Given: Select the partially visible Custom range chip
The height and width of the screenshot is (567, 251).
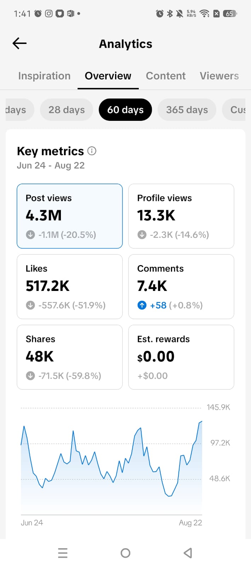Looking at the screenshot, I should [234, 110].
